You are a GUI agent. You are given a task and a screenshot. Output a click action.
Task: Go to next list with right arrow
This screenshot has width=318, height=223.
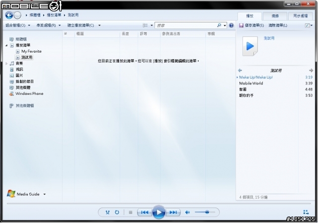311,71
